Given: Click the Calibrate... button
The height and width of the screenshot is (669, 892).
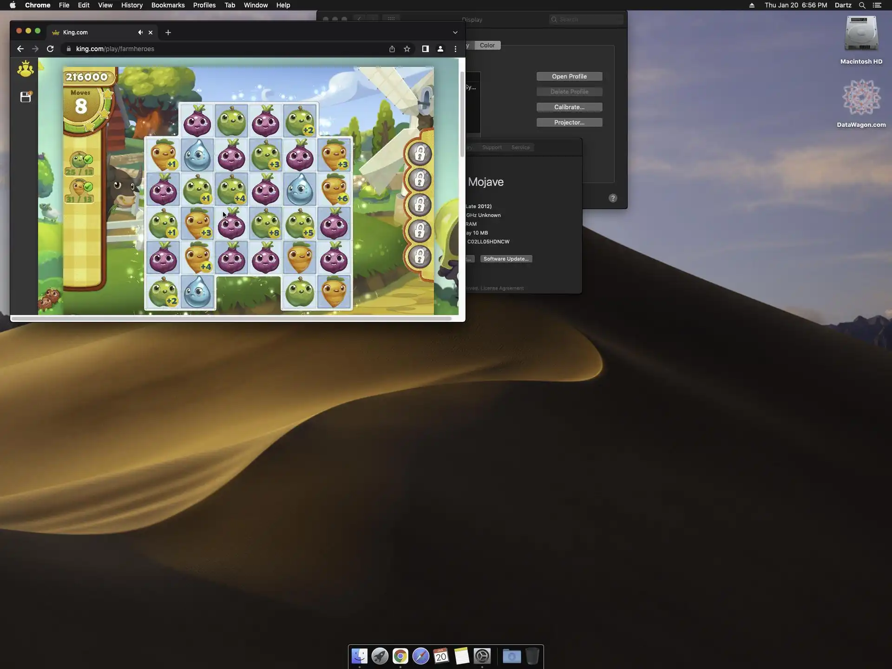Looking at the screenshot, I should coord(569,107).
